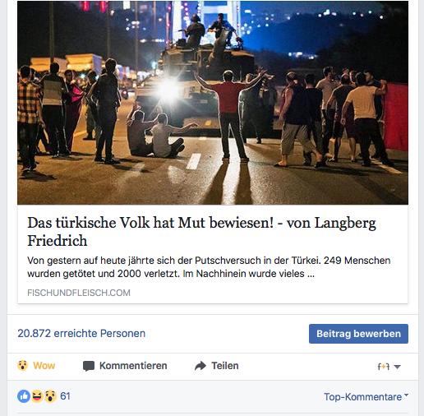Click the article preview image of the tank
This screenshot has width=424, height=416.
click(213, 103)
